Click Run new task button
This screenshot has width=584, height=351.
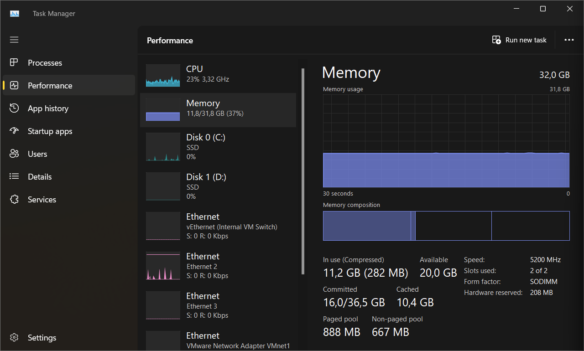[519, 40]
